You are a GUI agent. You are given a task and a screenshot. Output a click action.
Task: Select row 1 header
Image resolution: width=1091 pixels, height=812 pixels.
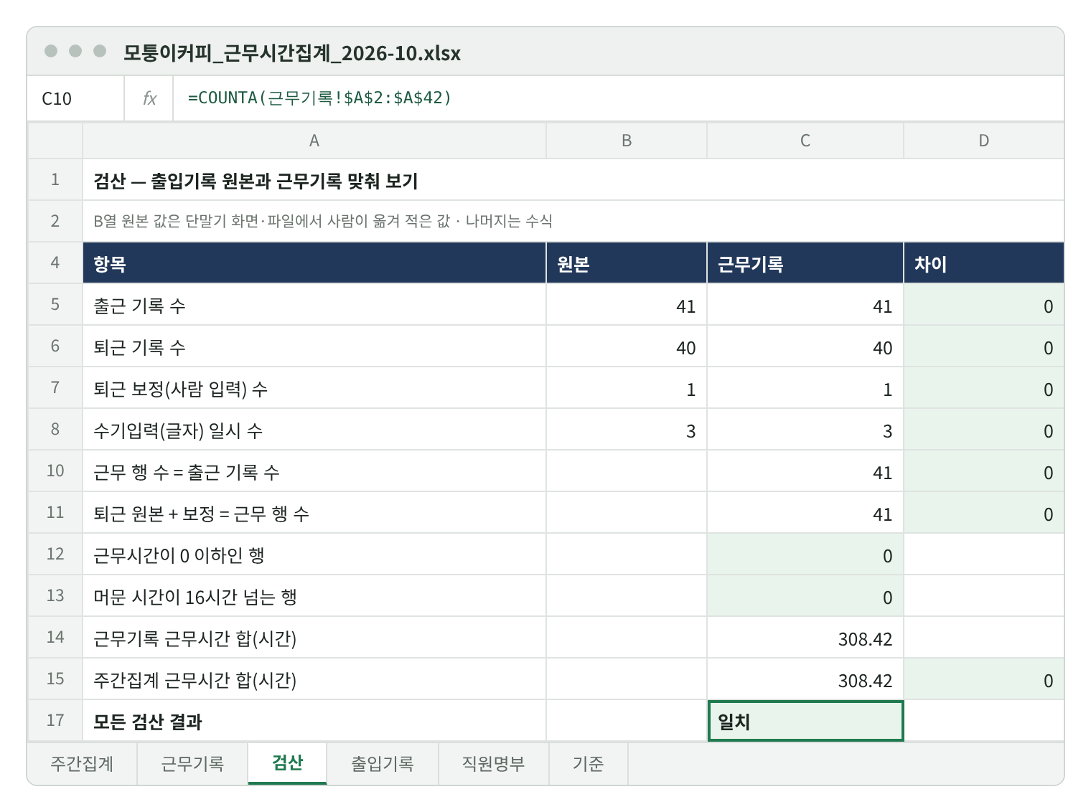pyautogui.click(x=55, y=180)
